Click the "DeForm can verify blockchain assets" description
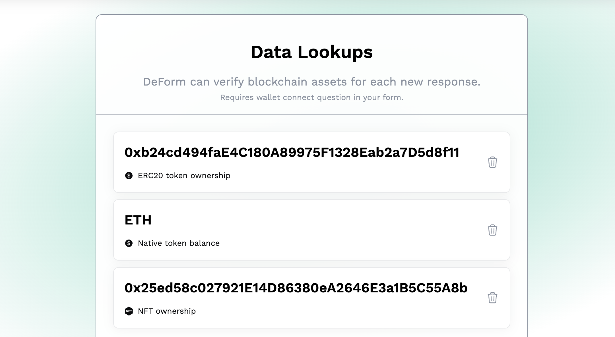The width and height of the screenshot is (615, 337). 311,82
